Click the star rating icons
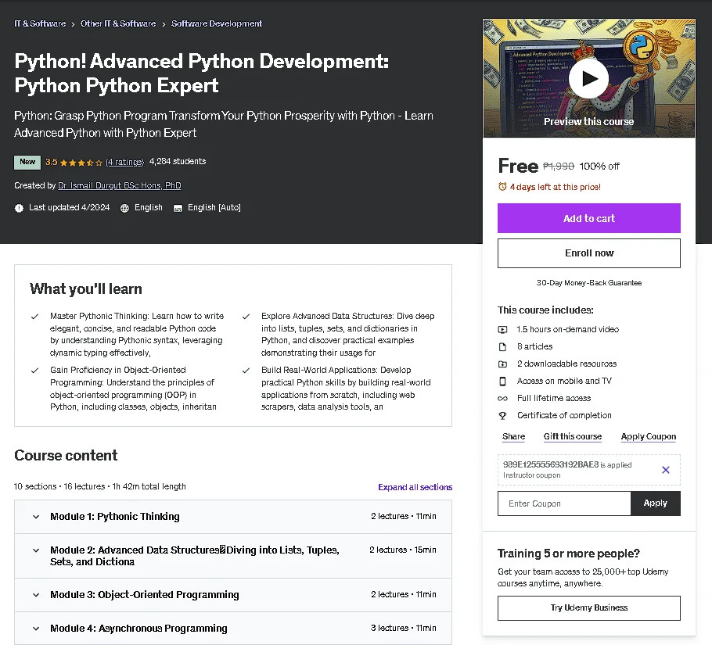The height and width of the screenshot is (645, 712). pyautogui.click(x=81, y=163)
